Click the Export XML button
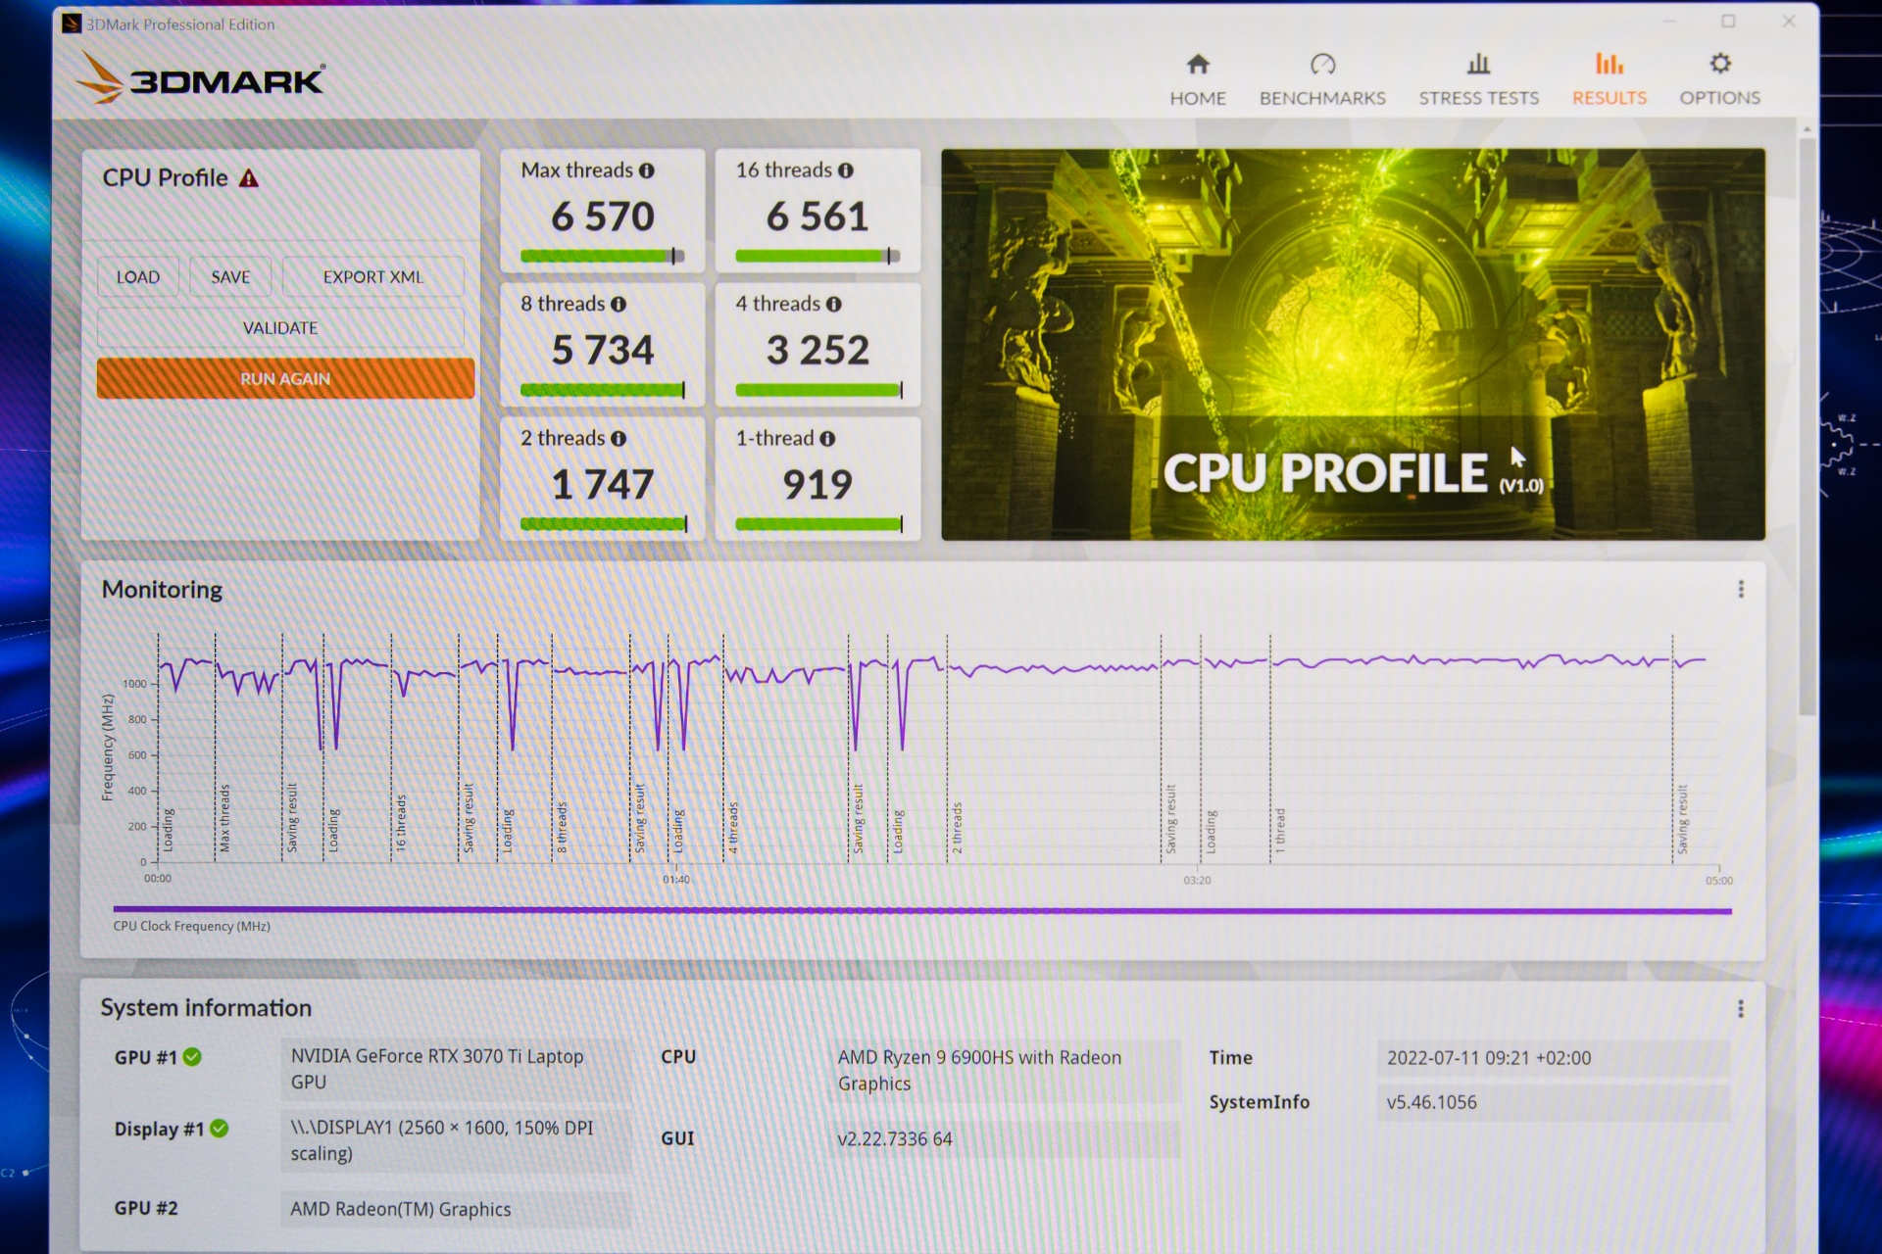 (x=373, y=277)
